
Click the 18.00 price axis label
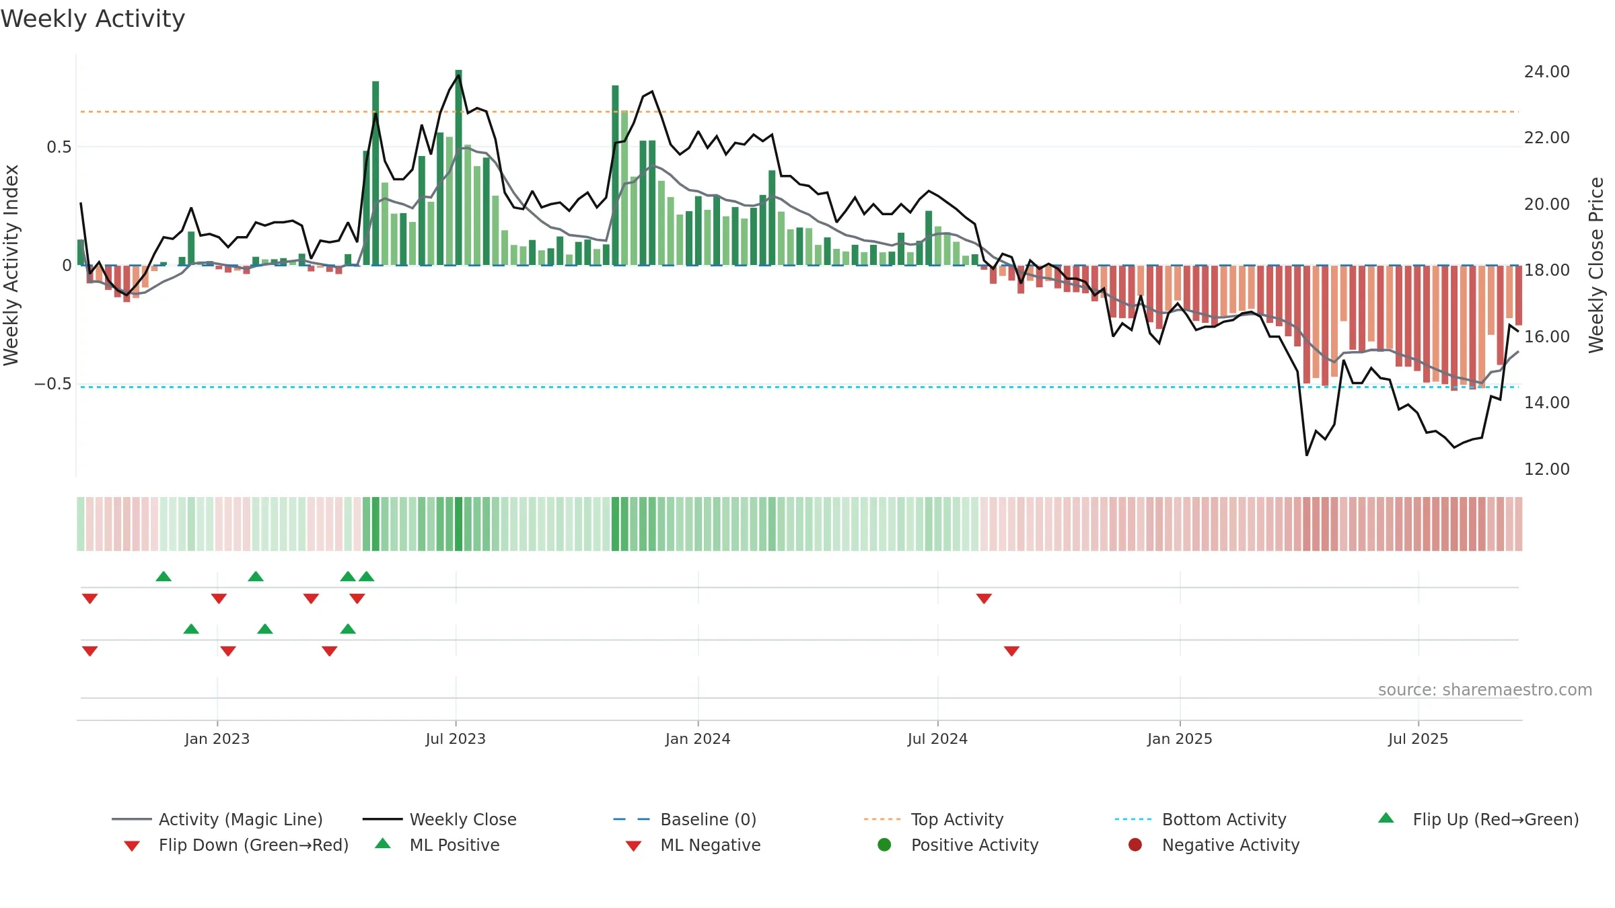click(1546, 270)
